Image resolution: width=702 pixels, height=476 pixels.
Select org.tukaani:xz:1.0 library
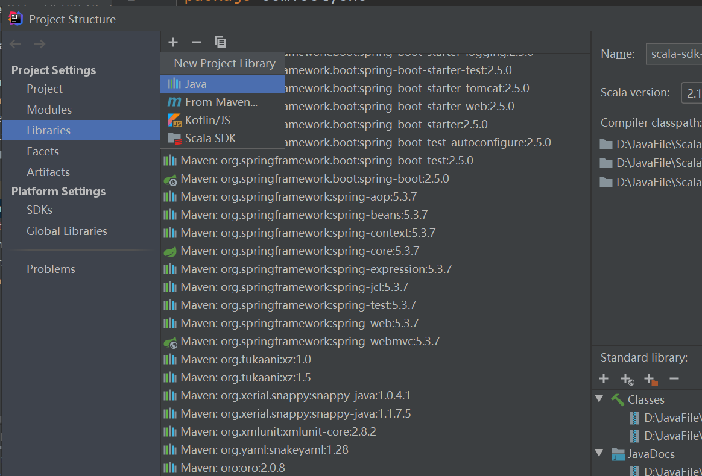coord(237,359)
